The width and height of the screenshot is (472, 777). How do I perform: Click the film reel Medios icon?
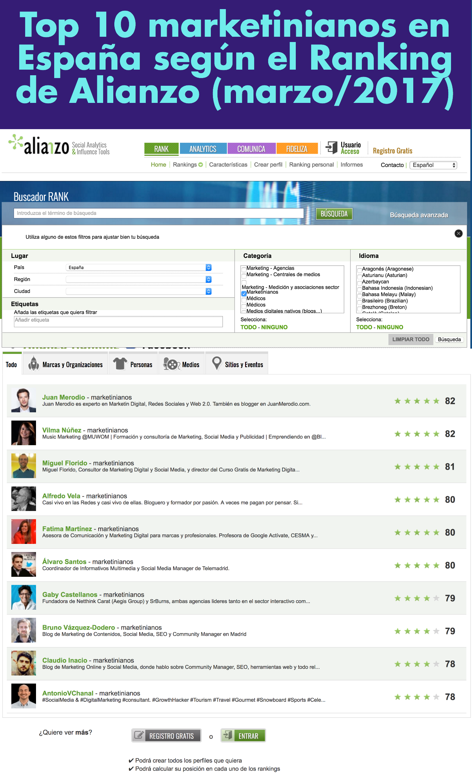click(171, 364)
